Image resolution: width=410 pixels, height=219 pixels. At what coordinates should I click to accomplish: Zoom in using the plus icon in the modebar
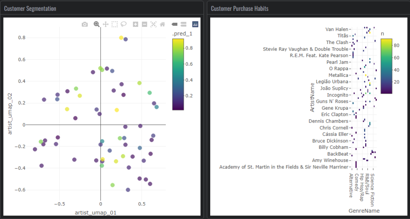tap(135, 24)
